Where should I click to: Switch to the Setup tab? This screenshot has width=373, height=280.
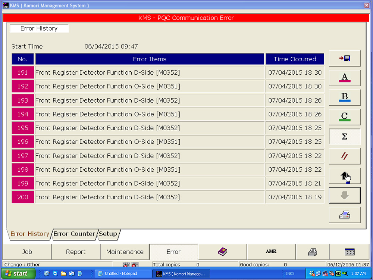(x=108, y=234)
